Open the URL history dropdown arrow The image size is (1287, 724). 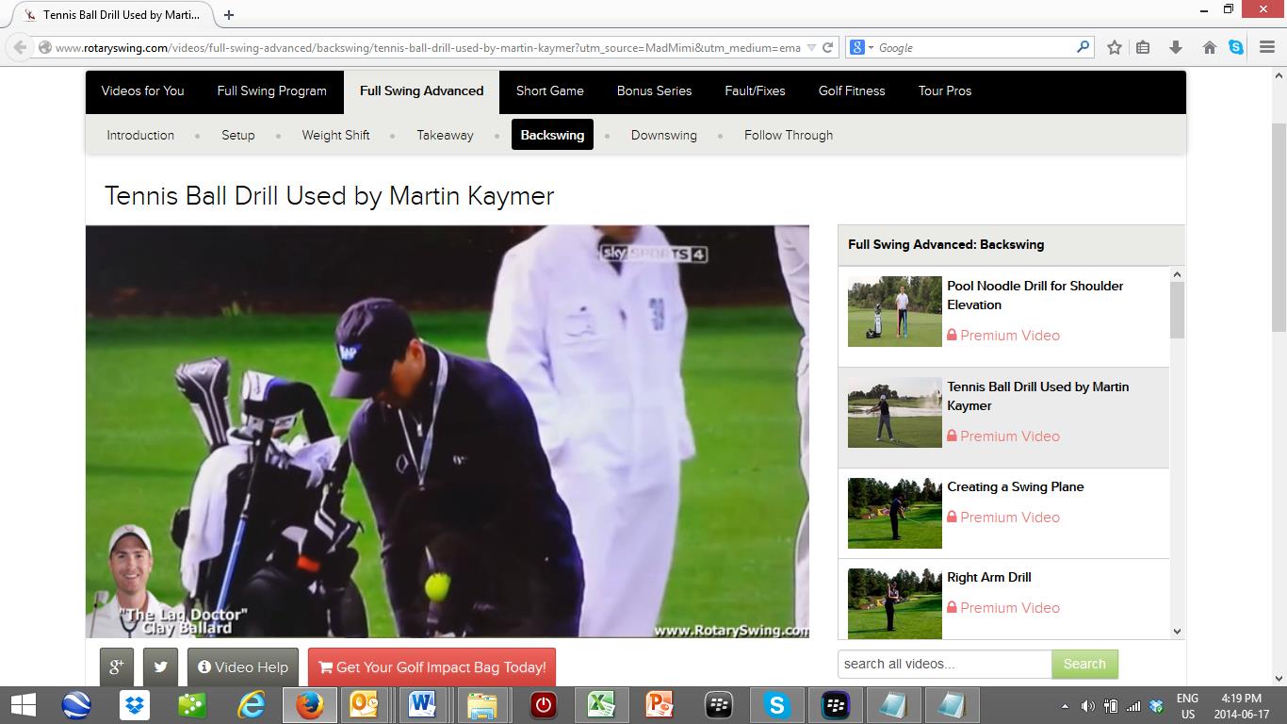811,47
